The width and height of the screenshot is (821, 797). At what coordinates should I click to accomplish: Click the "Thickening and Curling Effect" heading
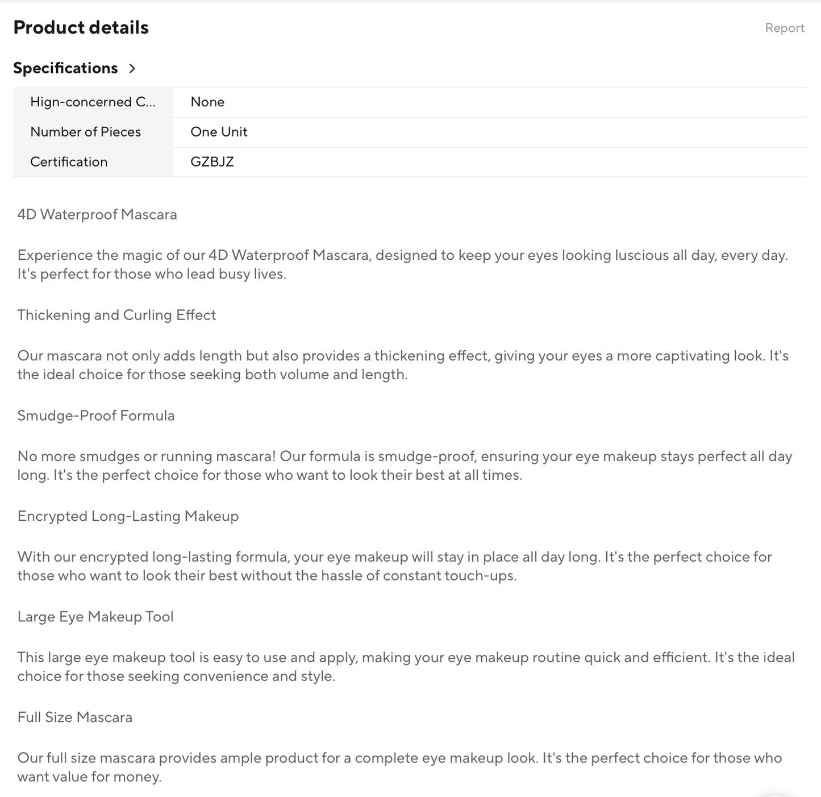coord(116,315)
